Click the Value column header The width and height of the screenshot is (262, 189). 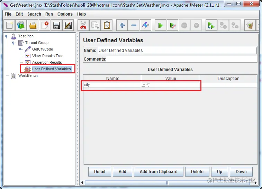(x=170, y=78)
